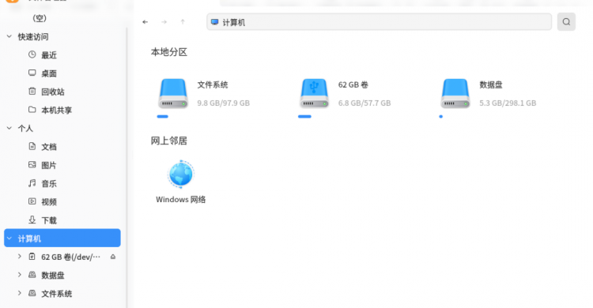Click the 6.8 GB/57.7 GB capacity text
The image size is (593, 308).
click(x=364, y=103)
